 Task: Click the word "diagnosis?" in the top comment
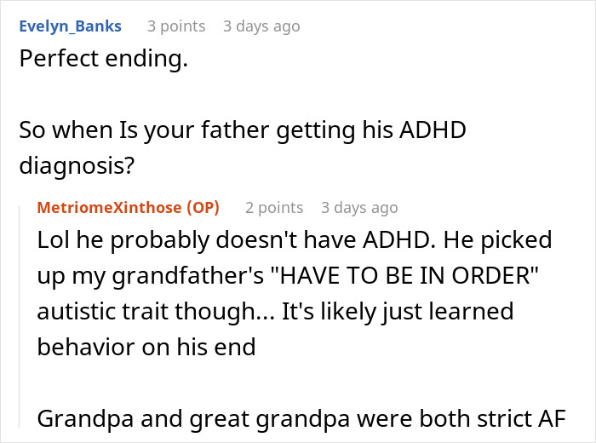[77, 166]
